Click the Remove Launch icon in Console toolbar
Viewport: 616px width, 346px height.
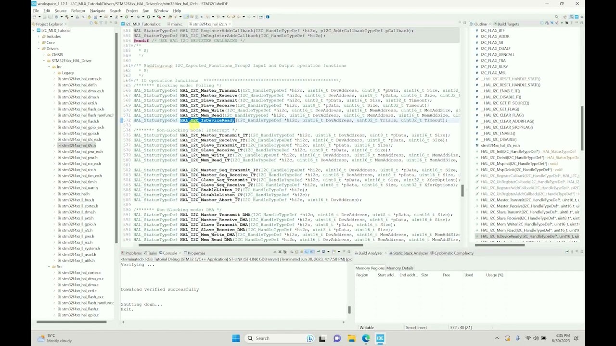280,251
